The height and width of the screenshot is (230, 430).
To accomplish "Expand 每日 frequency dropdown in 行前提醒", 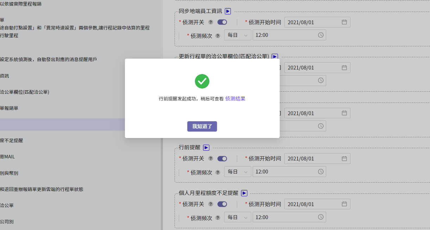I will pyautogui.click(x=238, y=172).
